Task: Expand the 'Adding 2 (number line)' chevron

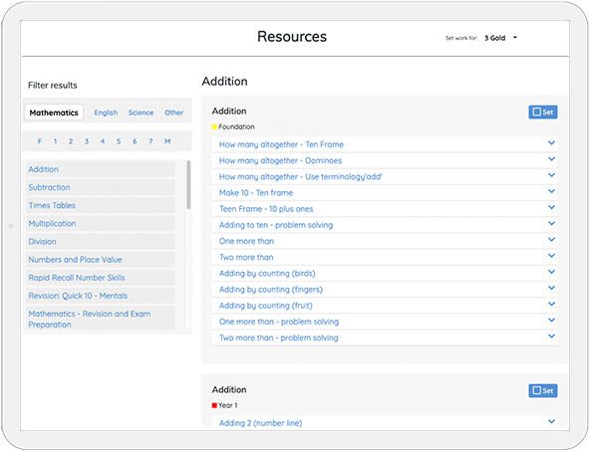Action: tap(551, 422)
